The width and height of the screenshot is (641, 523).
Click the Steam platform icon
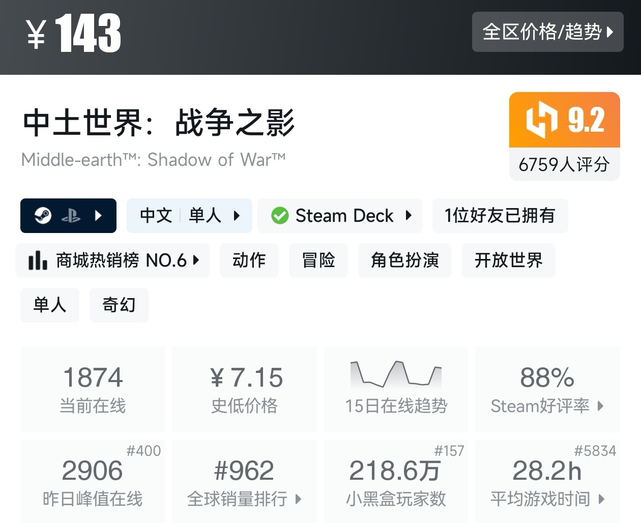tap(43, 216)
